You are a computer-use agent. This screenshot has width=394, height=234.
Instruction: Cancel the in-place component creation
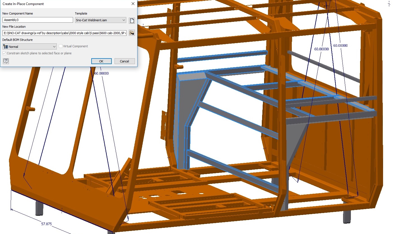coord(124,61)
